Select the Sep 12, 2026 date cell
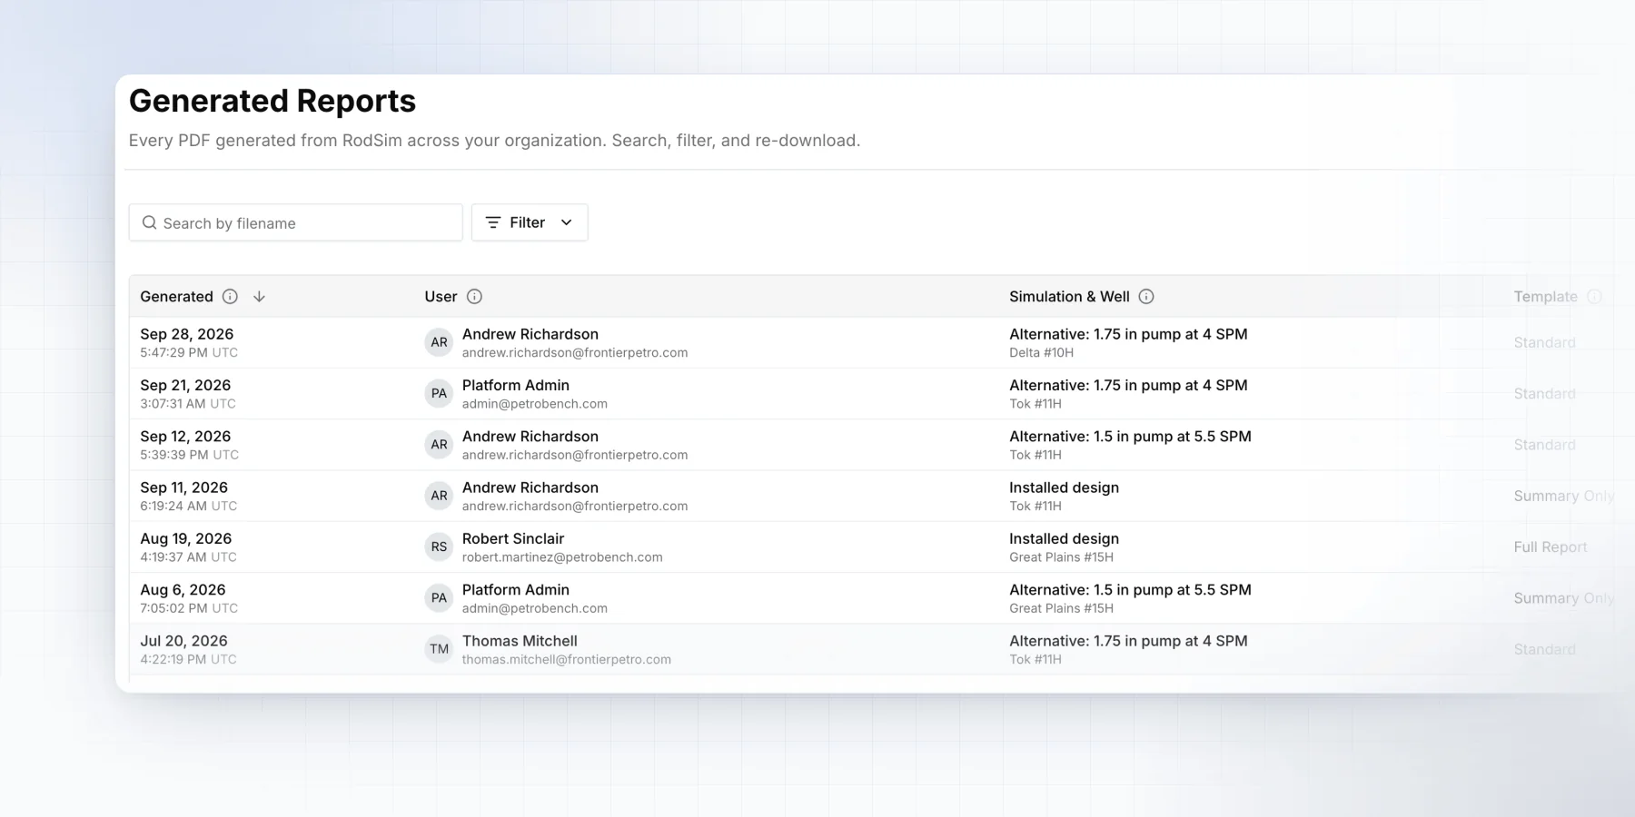Screen dimensions: 1635x817 point(185,437)
